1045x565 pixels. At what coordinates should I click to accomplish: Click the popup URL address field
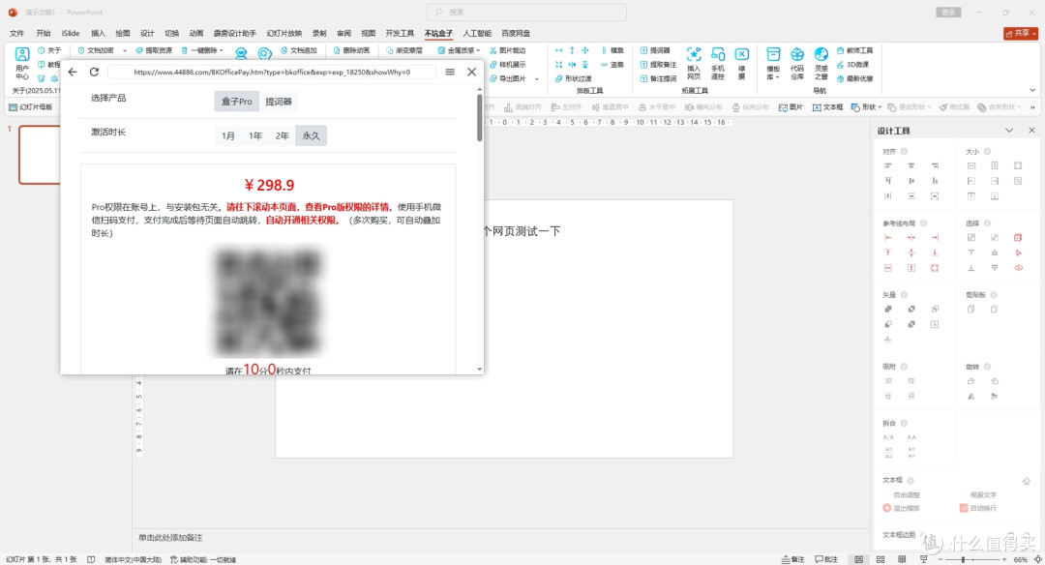(272, 72)
